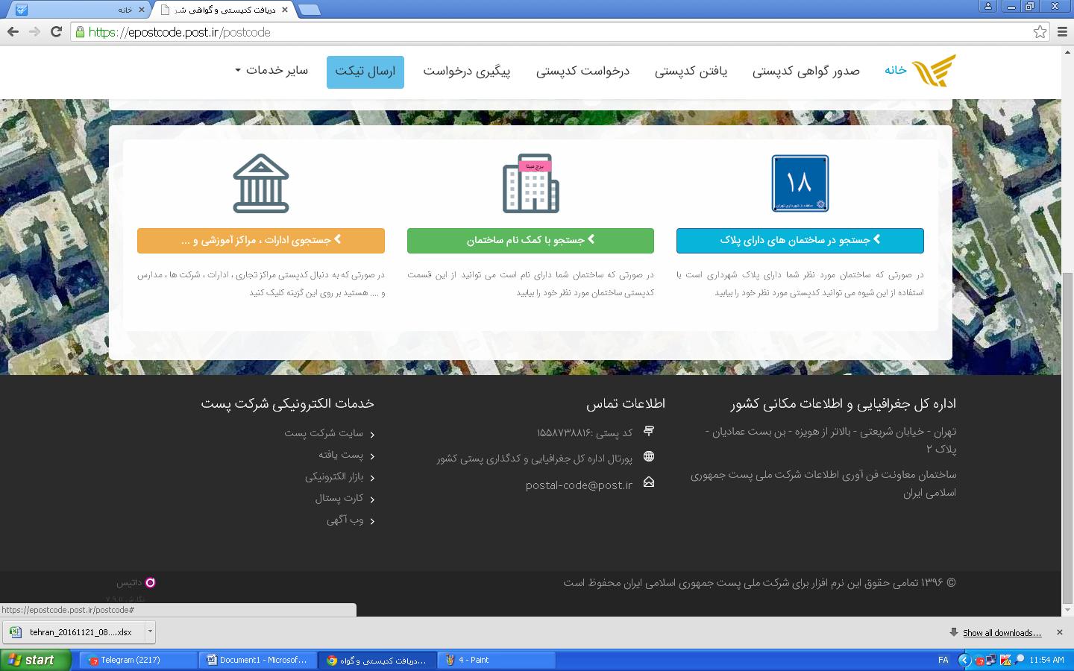1074x671 pixels.
Task: Click the building name search icon
Action: pos(530,183)
